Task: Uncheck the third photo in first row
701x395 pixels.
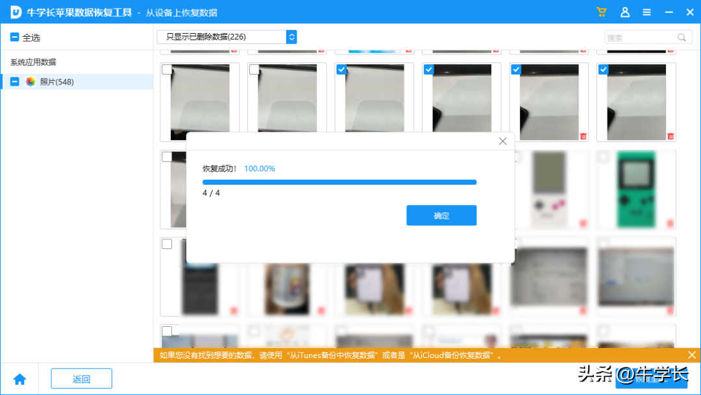Action: pos(341,69)
